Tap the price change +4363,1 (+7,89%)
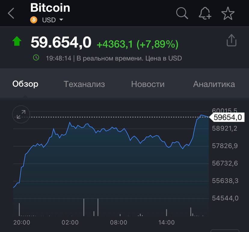Screen dimensions: 249x232 pyautogui.click(x=137, y=44)
